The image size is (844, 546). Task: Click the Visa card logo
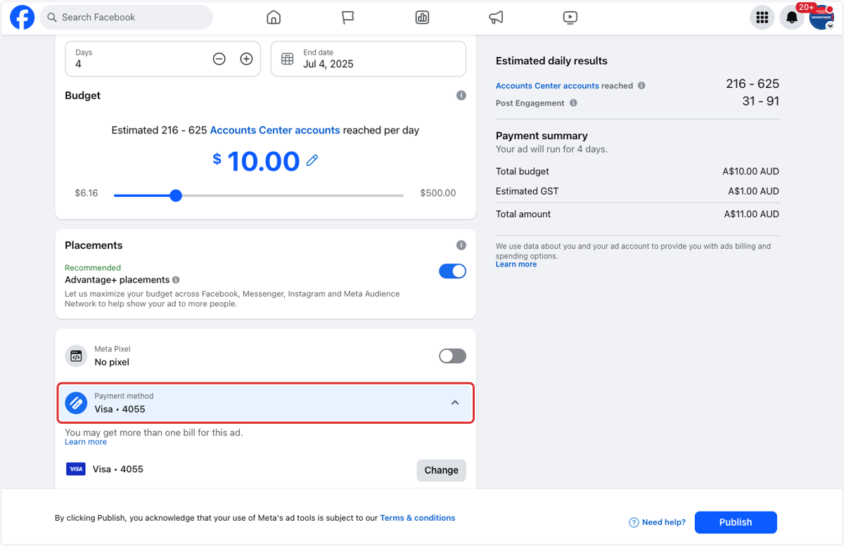click(76, 469)
